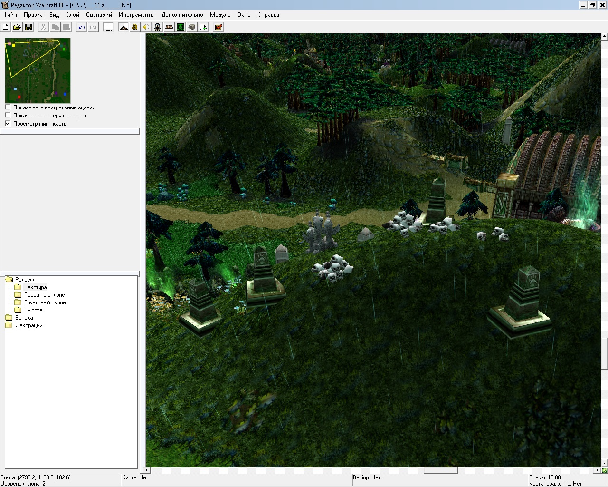The image size is (608, 487).
Task: Open the Дополнительно menu
Action: 182,15
